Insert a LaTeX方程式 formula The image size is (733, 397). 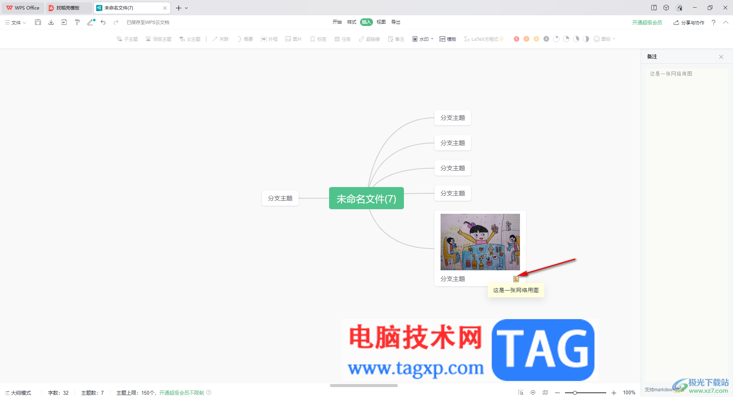tap(484, 39)
